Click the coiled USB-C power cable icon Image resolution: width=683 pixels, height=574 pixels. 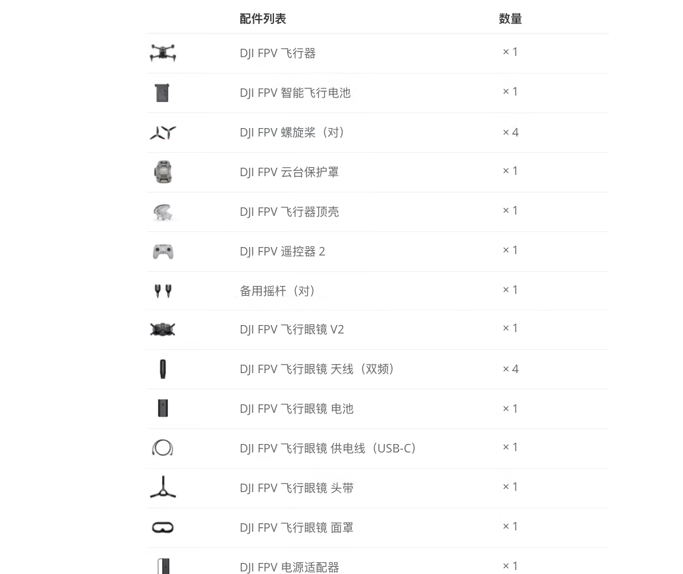(163, 447)
